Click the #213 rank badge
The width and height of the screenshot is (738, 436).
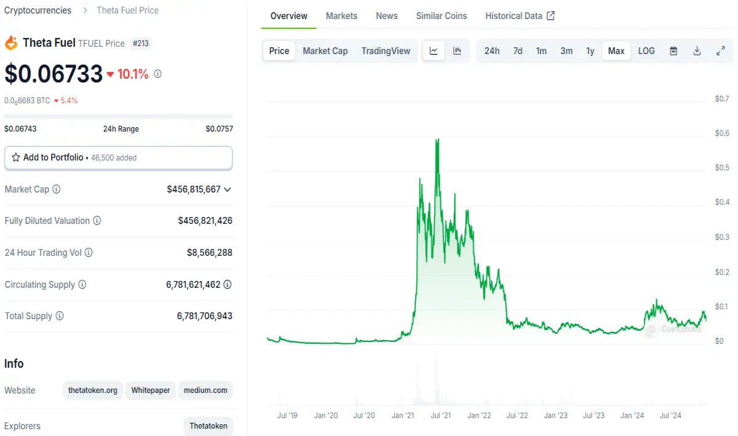point(141,44)
